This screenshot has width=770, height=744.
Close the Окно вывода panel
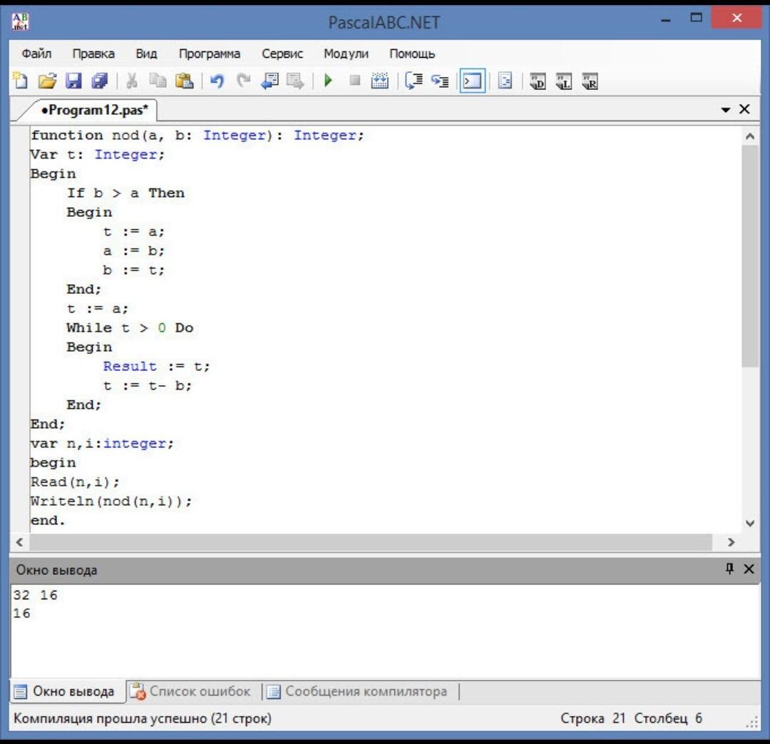click(748, 569)
